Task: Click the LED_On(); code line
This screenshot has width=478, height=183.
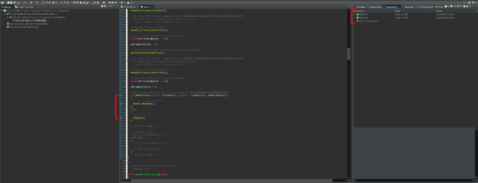Action: [139, 118]
